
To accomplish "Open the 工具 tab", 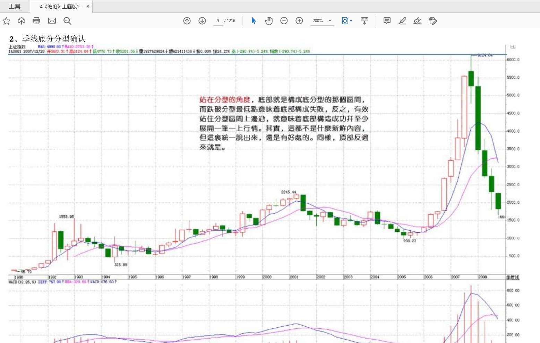I will [15, 6].
